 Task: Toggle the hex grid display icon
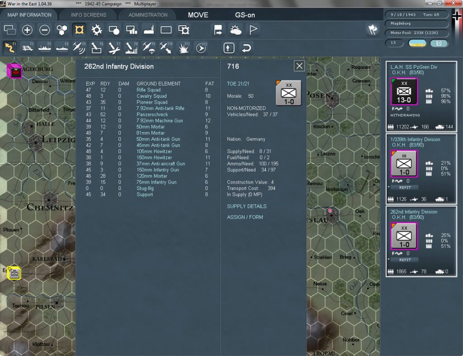(62, 30)
